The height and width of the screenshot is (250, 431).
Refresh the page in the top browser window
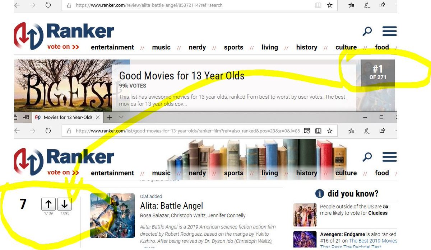click(48, 5)
